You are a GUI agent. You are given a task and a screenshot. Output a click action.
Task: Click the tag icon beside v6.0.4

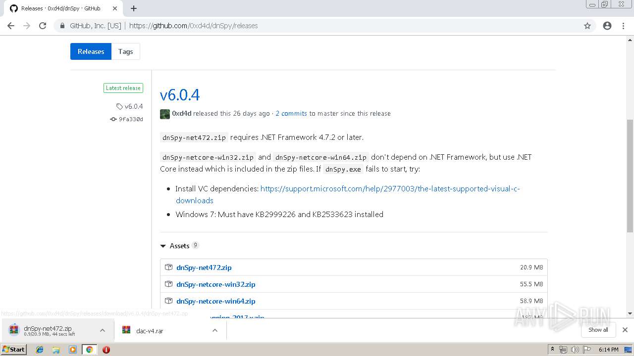point(119,106)
